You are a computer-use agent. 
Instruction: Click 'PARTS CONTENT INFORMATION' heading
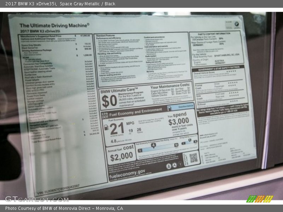pos(214,34)
